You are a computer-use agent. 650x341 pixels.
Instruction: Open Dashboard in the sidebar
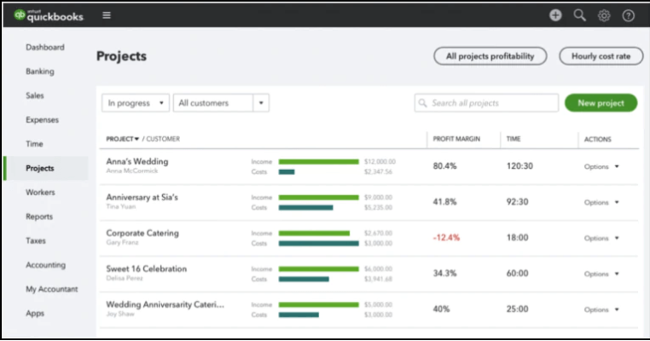44,47
